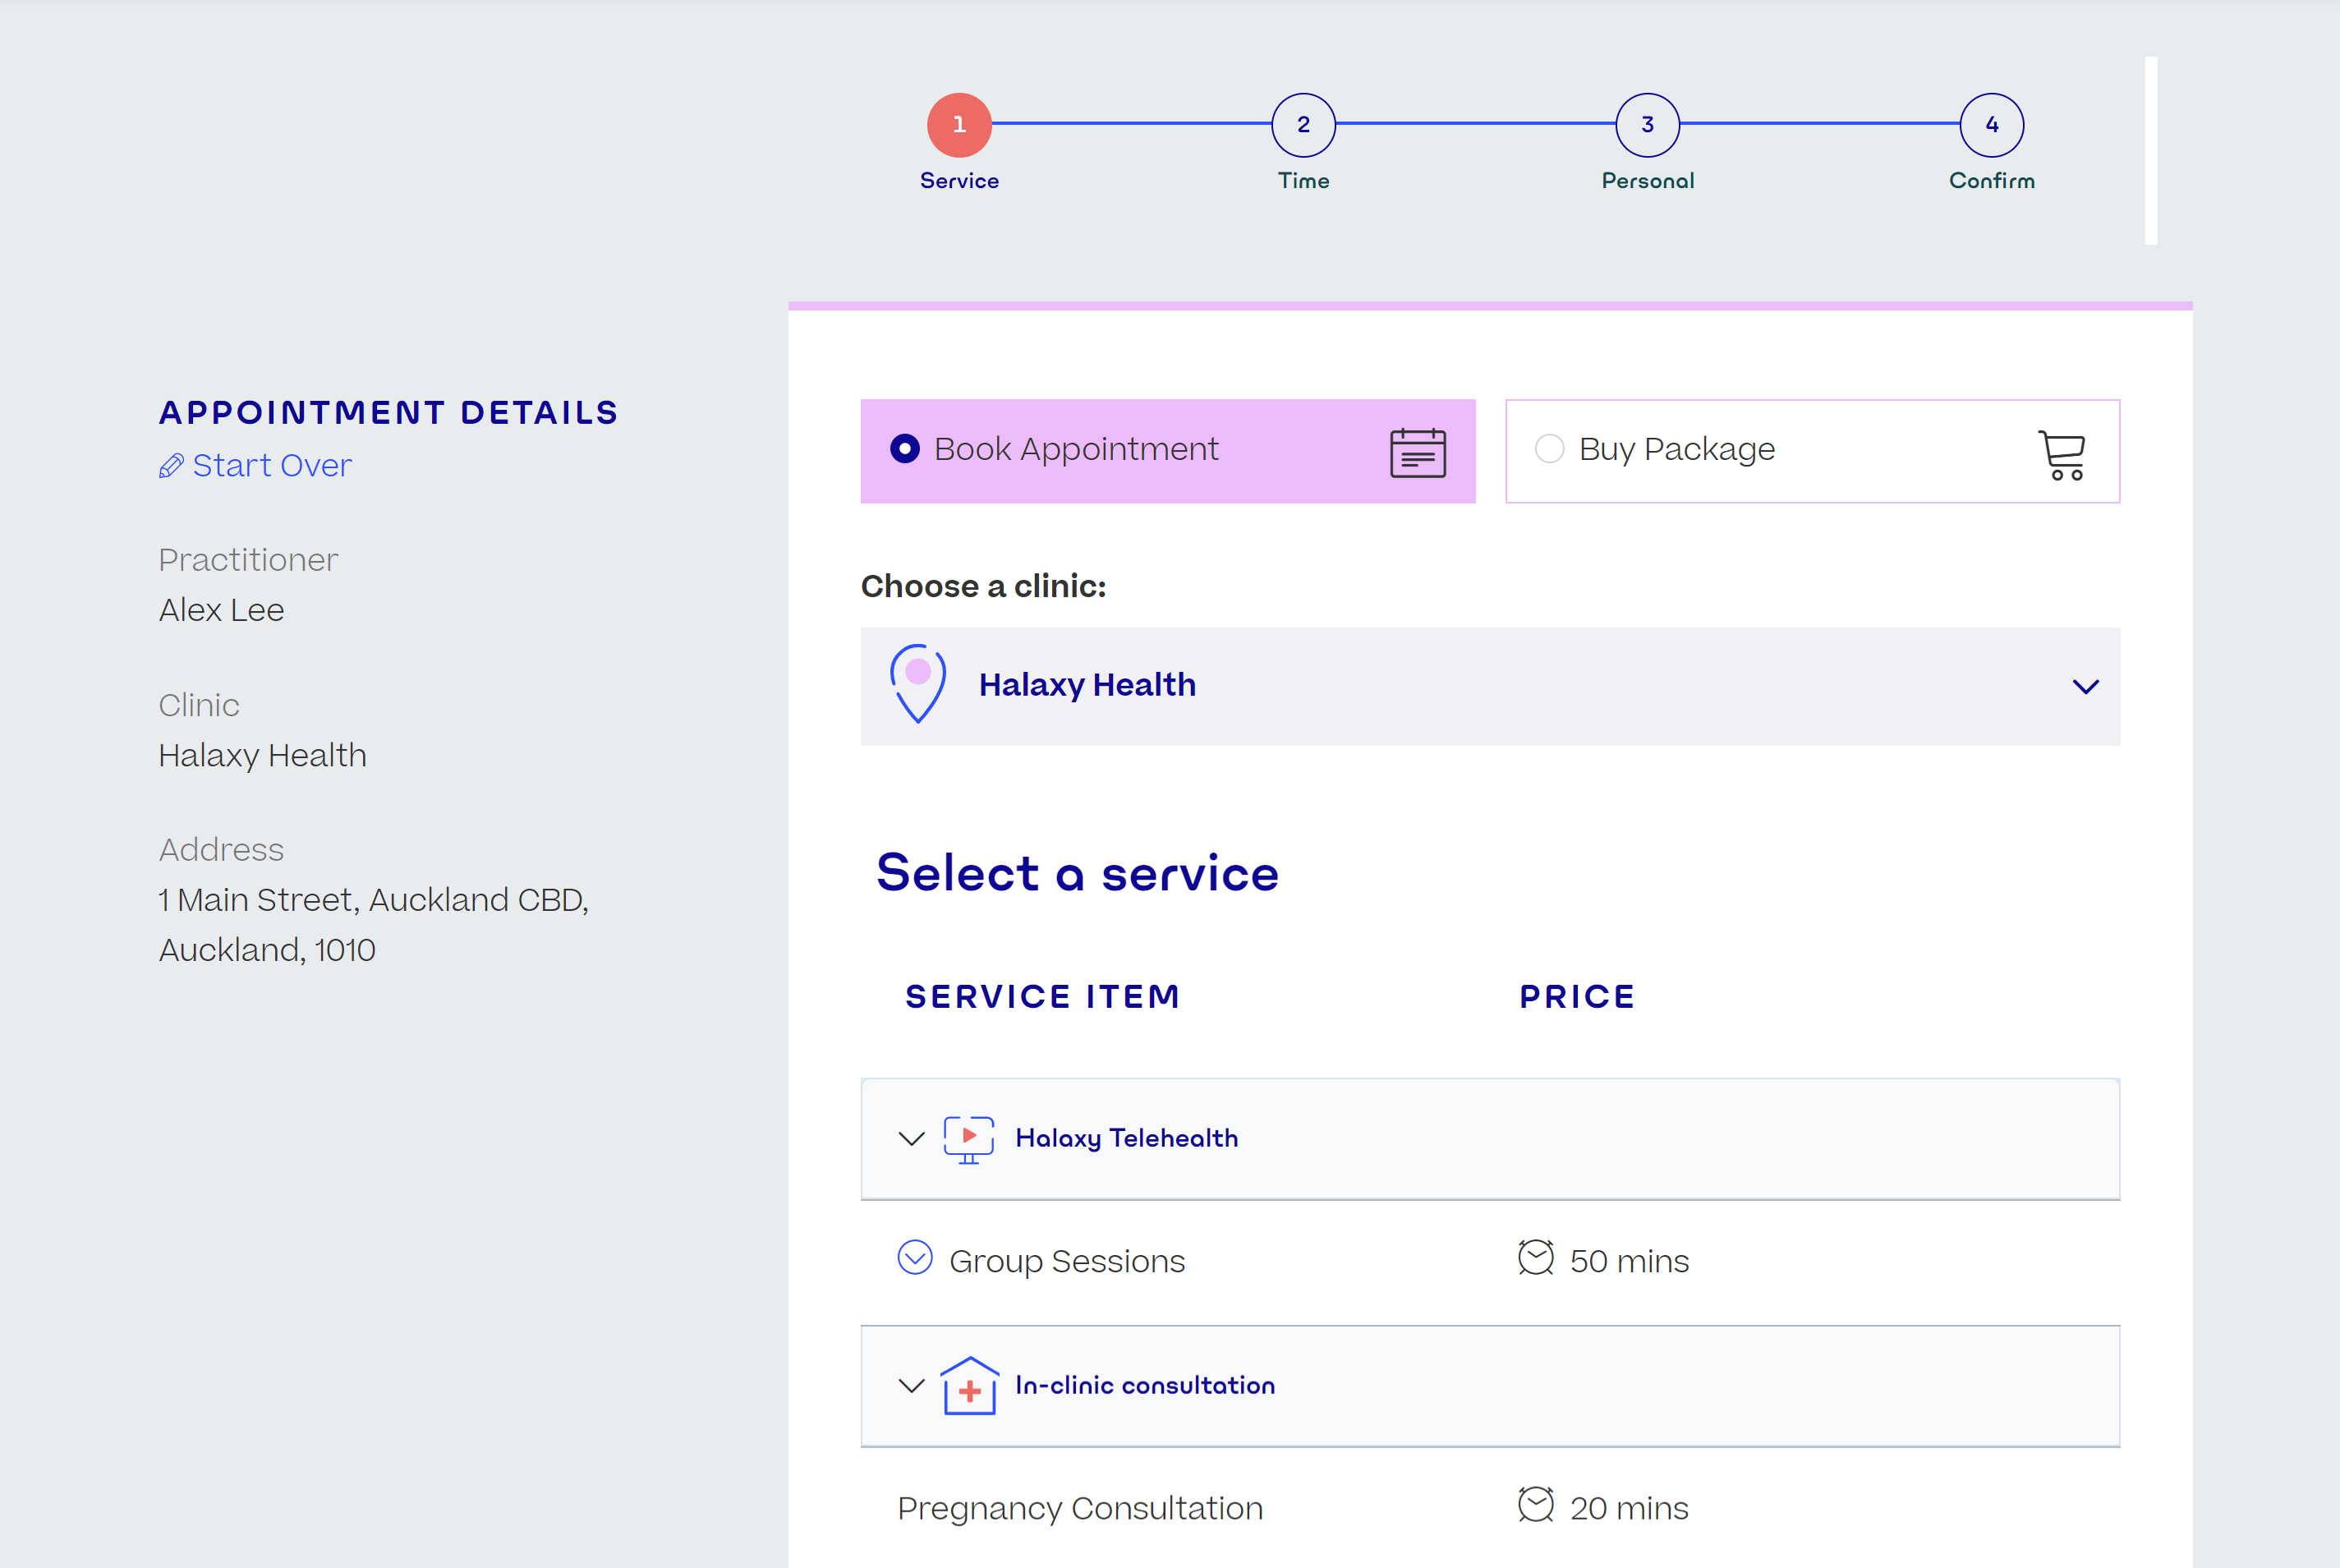Open the Halaxy Health clinic dropdown

[x=1490, y=686]
